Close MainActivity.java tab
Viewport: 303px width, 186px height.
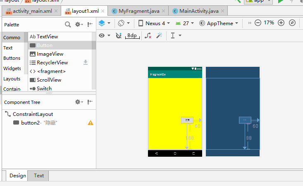223,11
